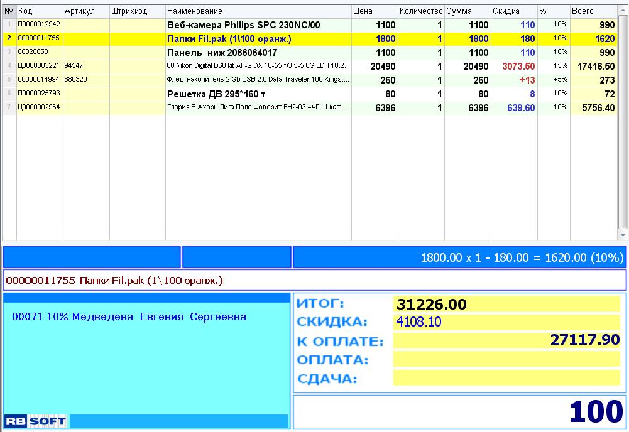
Task: Click the 3073.50 discount in the Nikon row
Action: click(518, 67)
